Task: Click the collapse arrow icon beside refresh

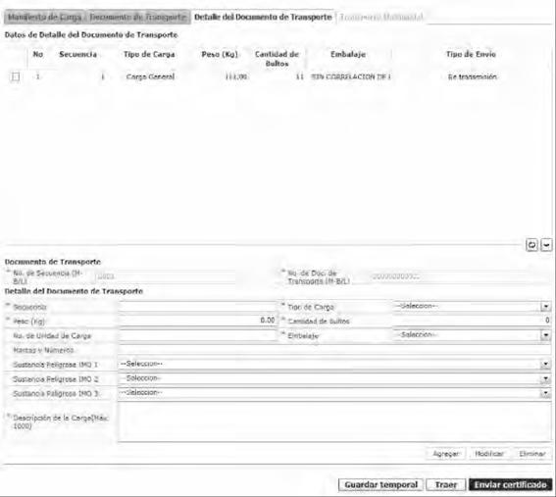Action: pos(546,245)
